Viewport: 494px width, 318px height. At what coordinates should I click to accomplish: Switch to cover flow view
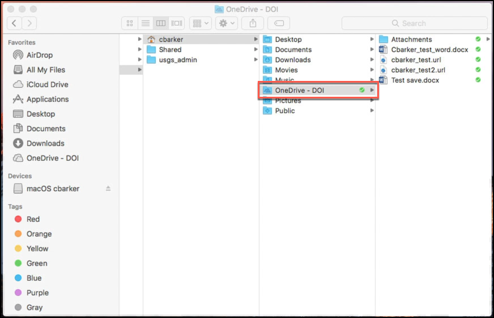pos(176,23)
